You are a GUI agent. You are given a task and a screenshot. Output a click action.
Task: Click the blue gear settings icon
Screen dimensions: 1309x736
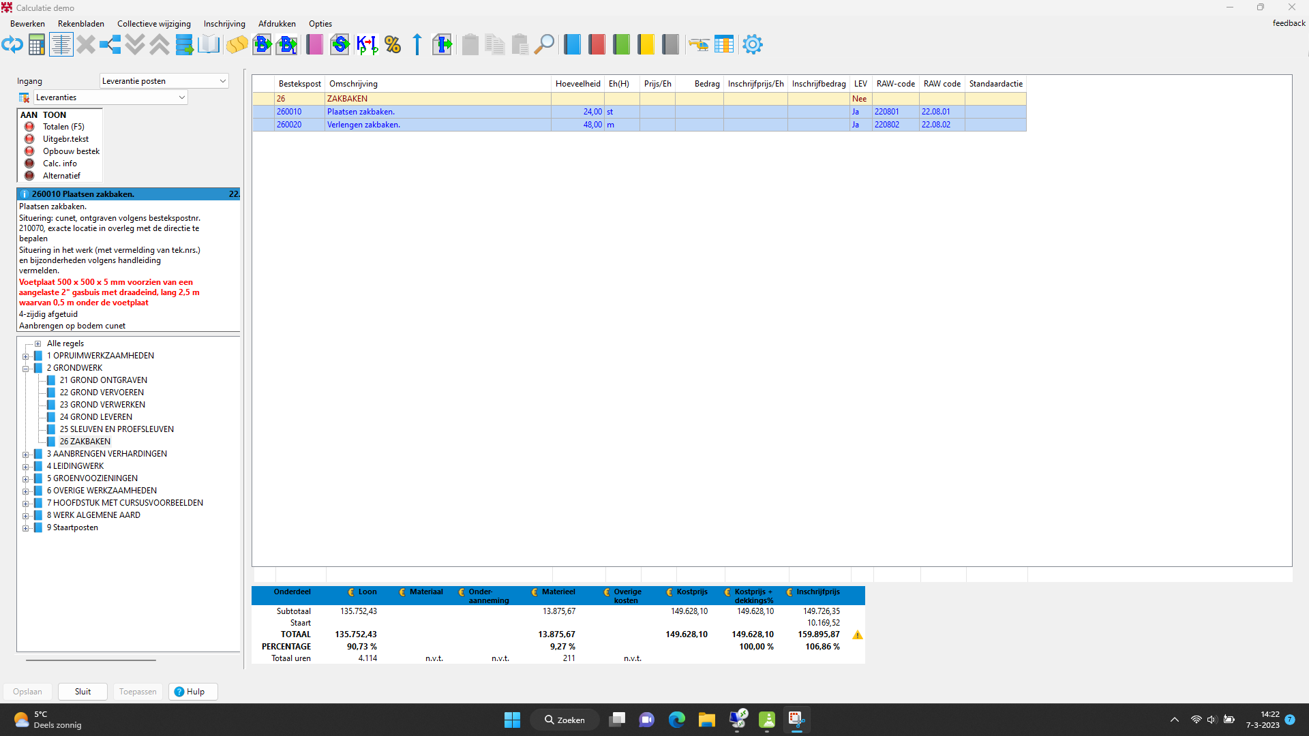coord(752,45)
